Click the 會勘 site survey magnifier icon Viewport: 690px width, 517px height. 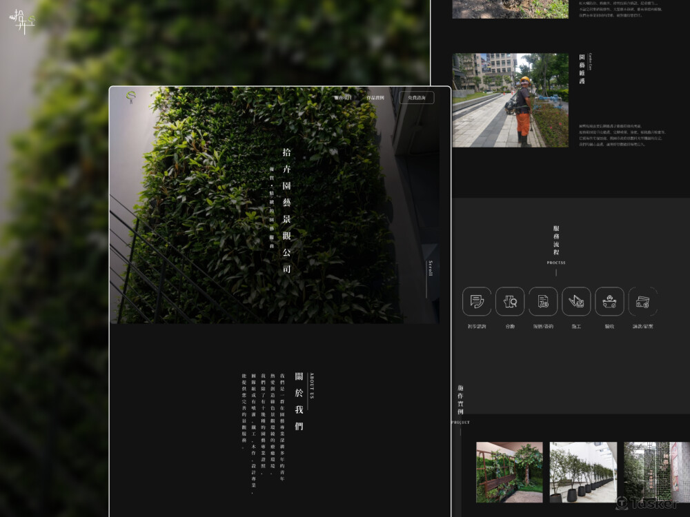(x=510, y=302)
